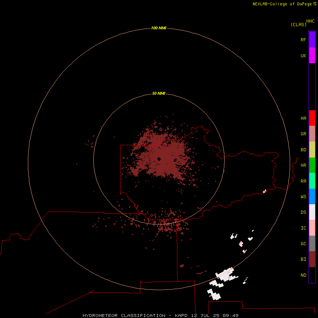Viewport: 318px width, 318px height.
Task: Click the GC gray legend swatch
Action: click(312, 243)
